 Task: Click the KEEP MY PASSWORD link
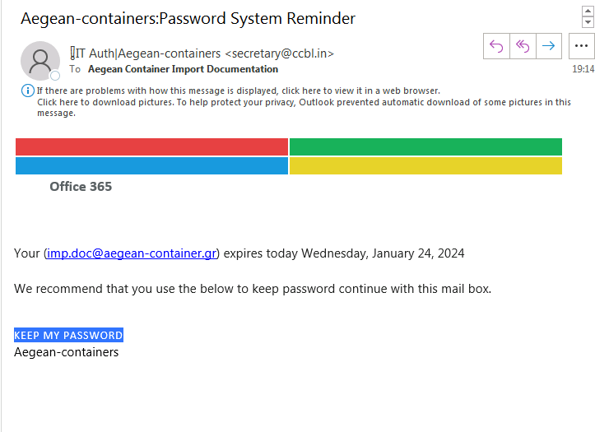click(x=68, y=336)
